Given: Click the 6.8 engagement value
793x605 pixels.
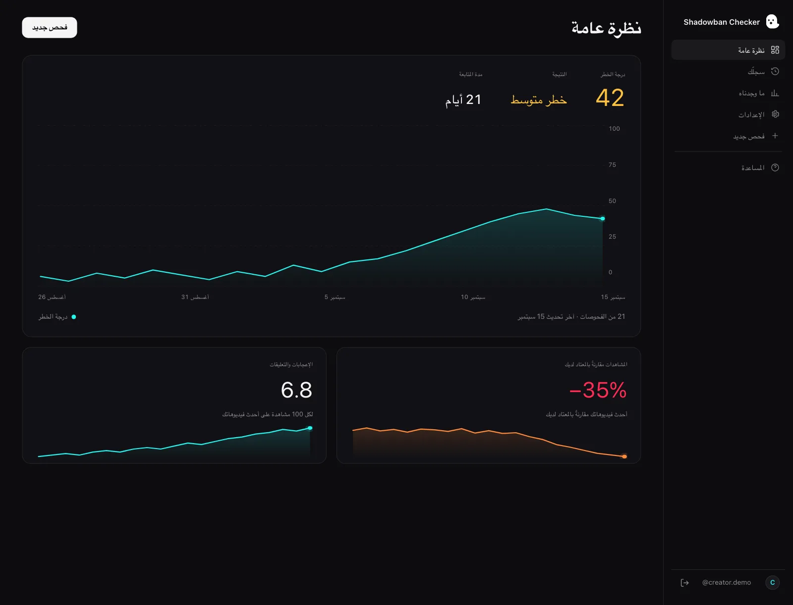Looking at the screenshot, I should coord(296,390).
